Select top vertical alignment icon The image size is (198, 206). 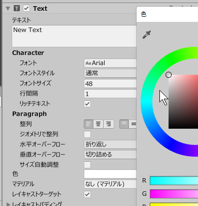click(x=124, y=124)
